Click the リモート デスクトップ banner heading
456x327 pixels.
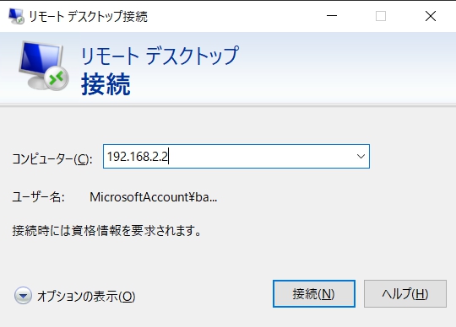[x=160, y=56]
